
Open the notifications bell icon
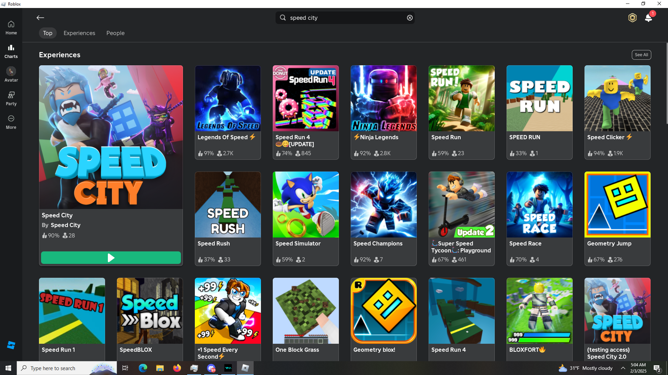click(x=648, y=18)
